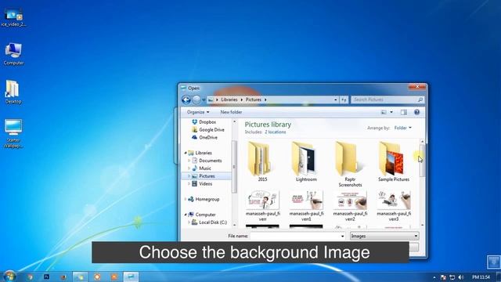Open the recent pages dropdown next to Forward
The width and height of the screenshot is (501, 282).
(204, 100)
